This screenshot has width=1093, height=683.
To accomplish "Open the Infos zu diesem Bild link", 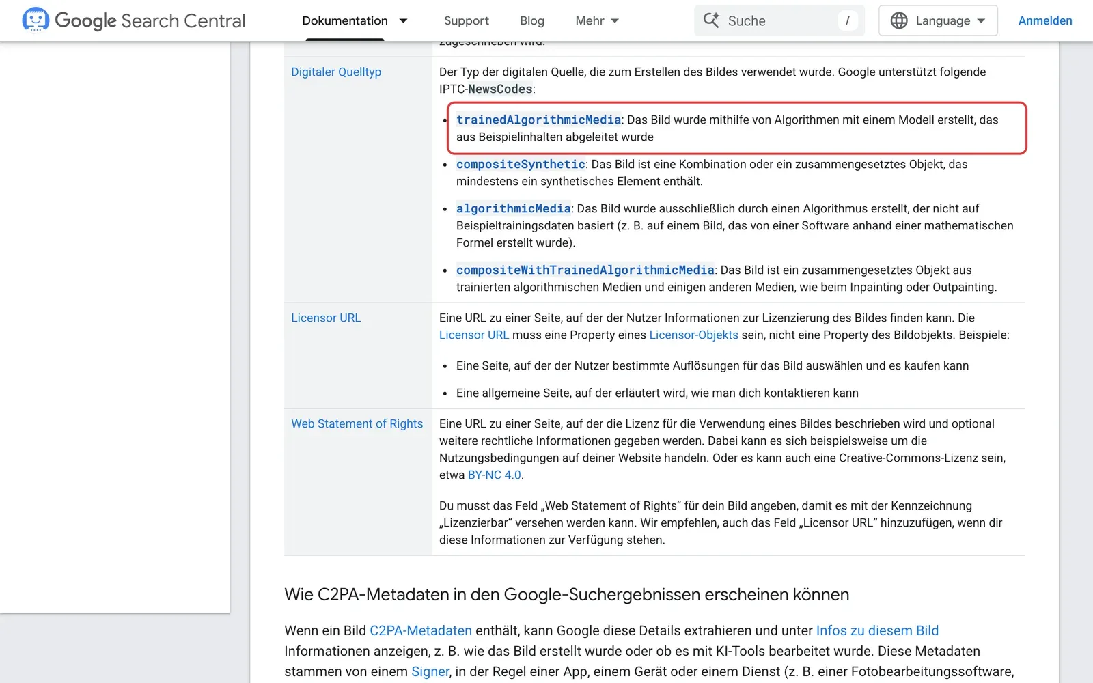I will [x=877, y=630].
